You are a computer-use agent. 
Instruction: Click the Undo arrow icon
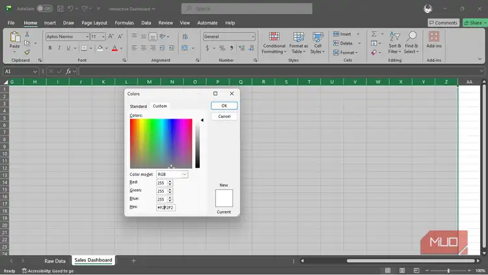coord(71,8)
